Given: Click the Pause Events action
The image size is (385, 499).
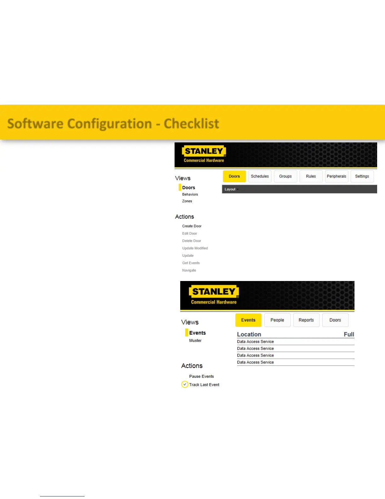Looking at the screenshot, I should pos(202,376).
